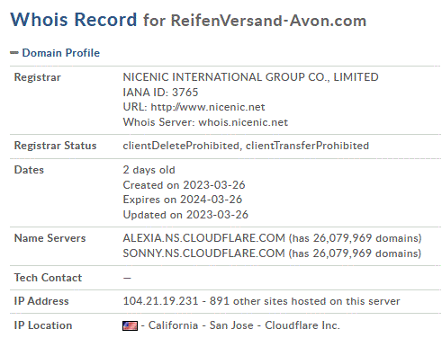Click the IANA ID: 3765 text

click(x=160, y=93)
